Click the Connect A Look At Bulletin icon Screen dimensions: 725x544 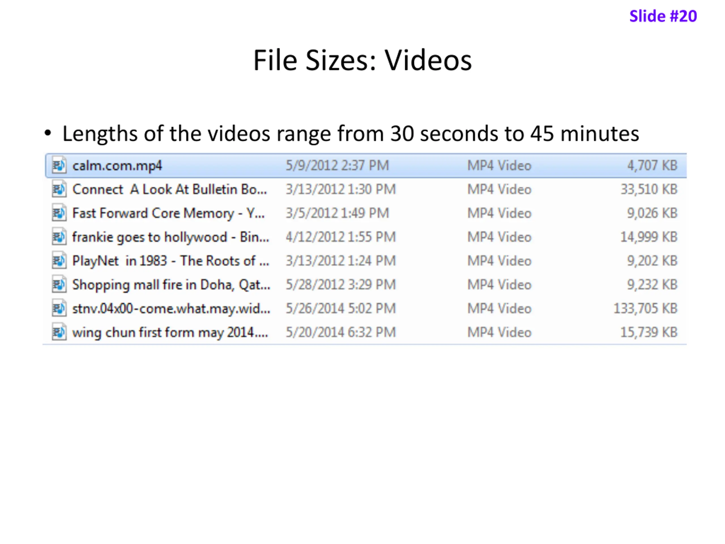coord(59,189)
